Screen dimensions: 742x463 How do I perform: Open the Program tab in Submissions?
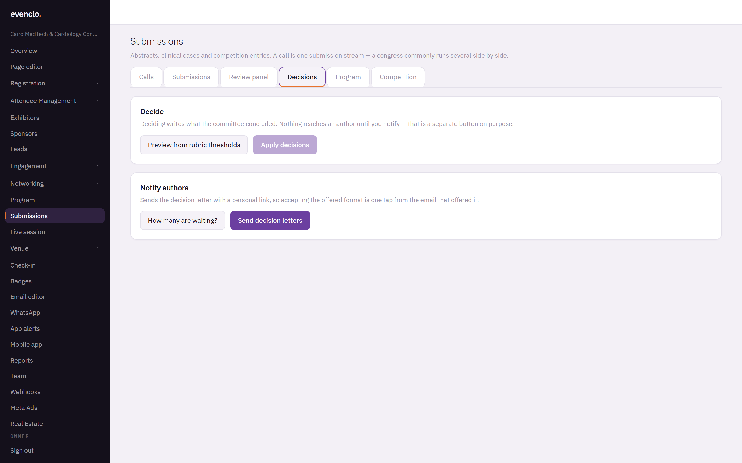348,77
